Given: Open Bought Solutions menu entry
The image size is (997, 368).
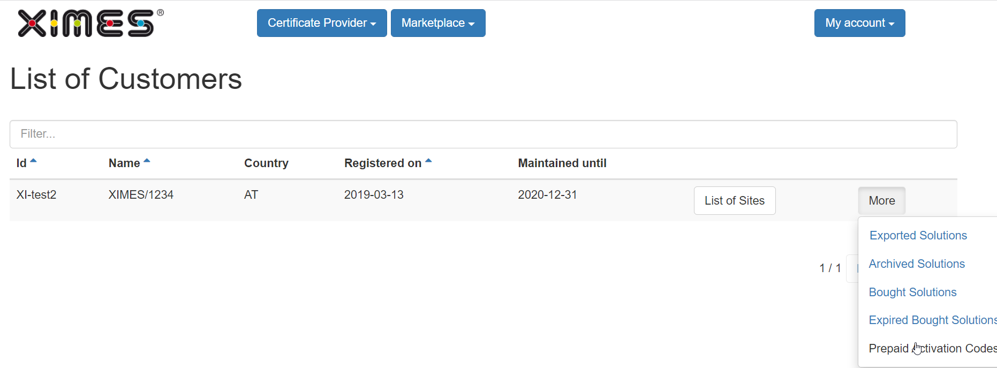Looking at the screenshot, I should point(912,292).
